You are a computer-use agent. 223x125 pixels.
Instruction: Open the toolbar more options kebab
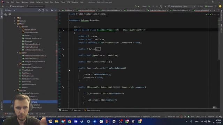[x=216, y=6]
